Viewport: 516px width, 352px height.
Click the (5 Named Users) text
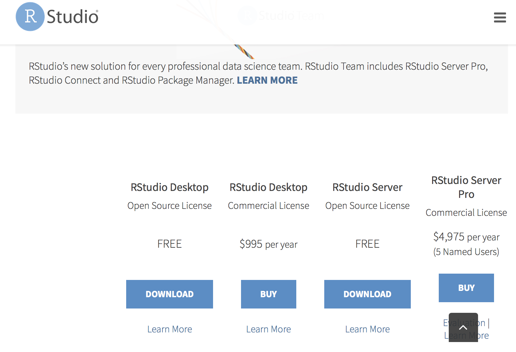[x=466, y=252]
